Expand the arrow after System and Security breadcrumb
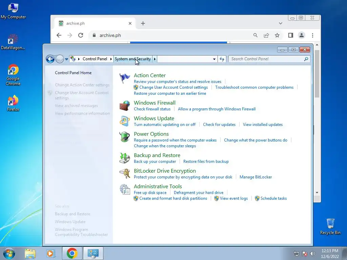 point(155,59)
